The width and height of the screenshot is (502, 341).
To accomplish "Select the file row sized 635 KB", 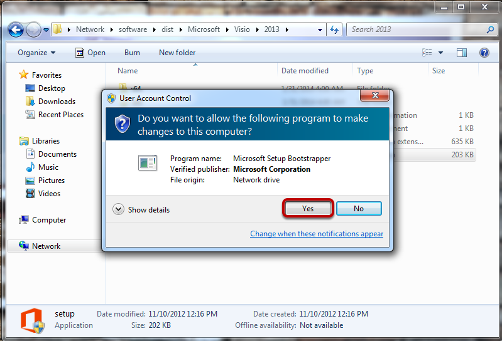I will [x=434, y=142].
